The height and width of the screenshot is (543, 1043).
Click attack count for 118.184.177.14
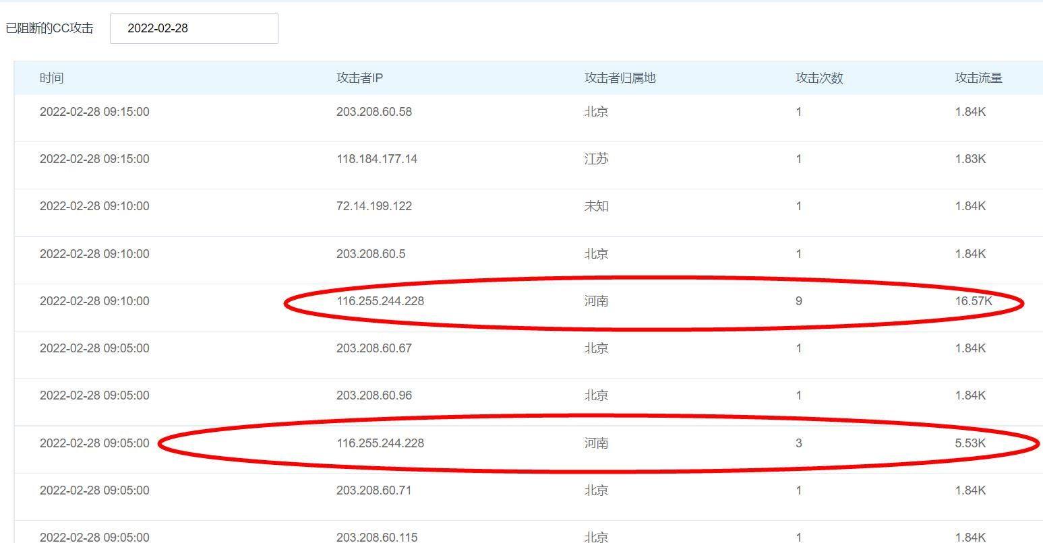click(x=799, y=159)
